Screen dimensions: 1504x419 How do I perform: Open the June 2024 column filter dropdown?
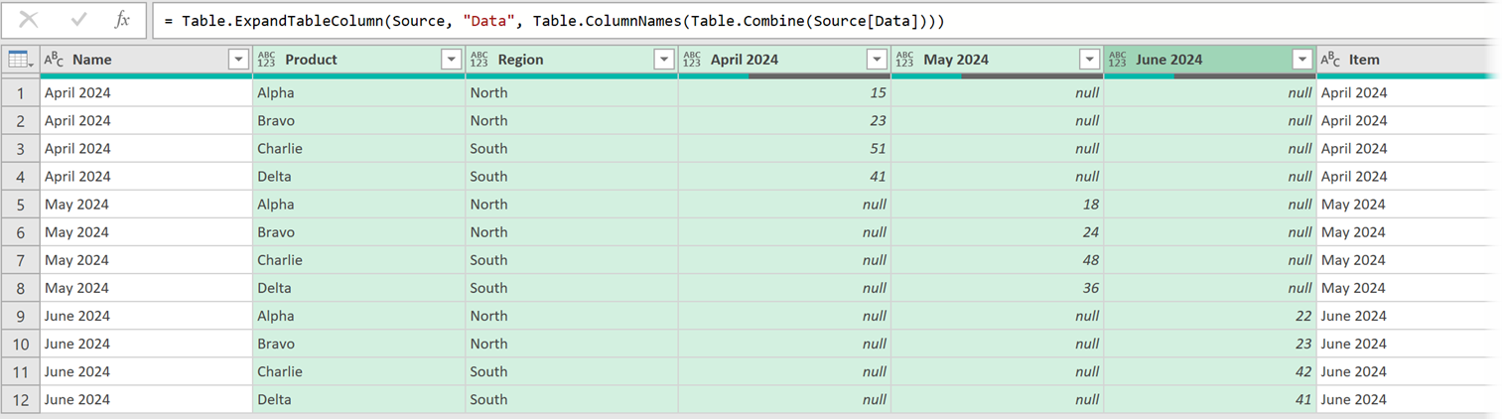1302,61
